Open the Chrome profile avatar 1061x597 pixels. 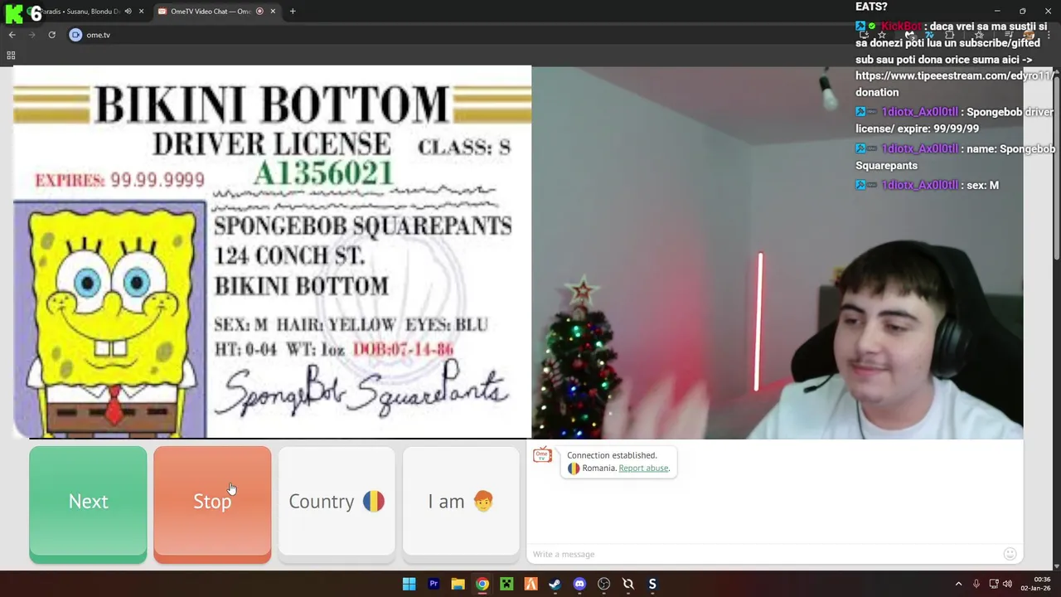tap(1029, 35)
